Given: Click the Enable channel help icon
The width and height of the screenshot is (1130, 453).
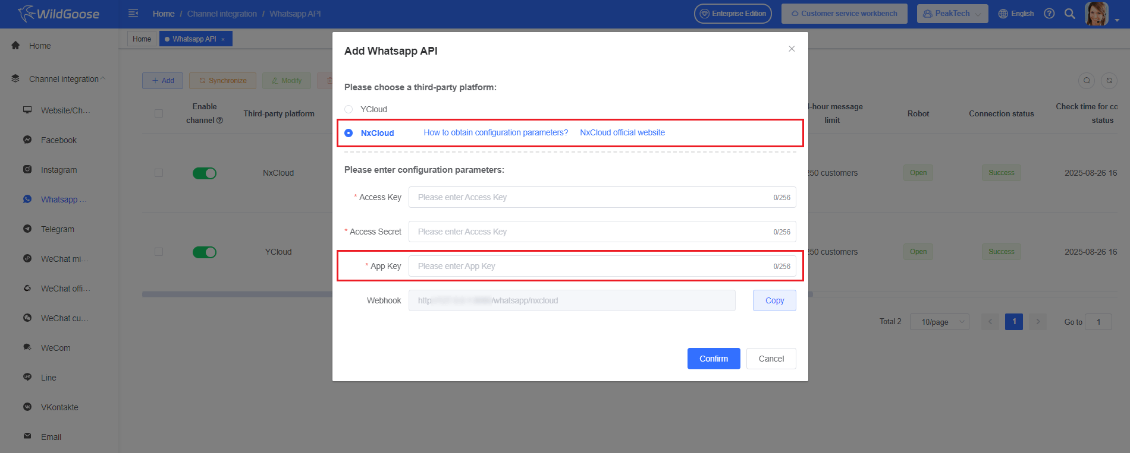Looking at the screenshot, I should pyautogui.click(x=219, y=121).
